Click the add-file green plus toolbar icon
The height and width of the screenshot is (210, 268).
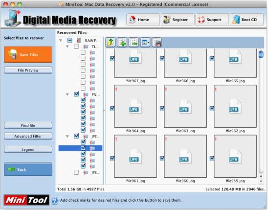click(122, 42)
